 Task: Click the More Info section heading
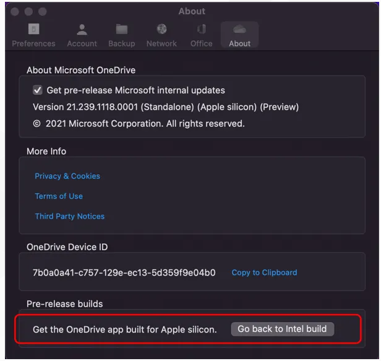click(x=46, y=151)
